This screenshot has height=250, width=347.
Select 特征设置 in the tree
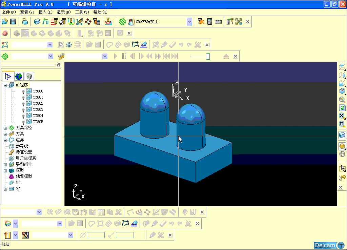pos(24,152)
